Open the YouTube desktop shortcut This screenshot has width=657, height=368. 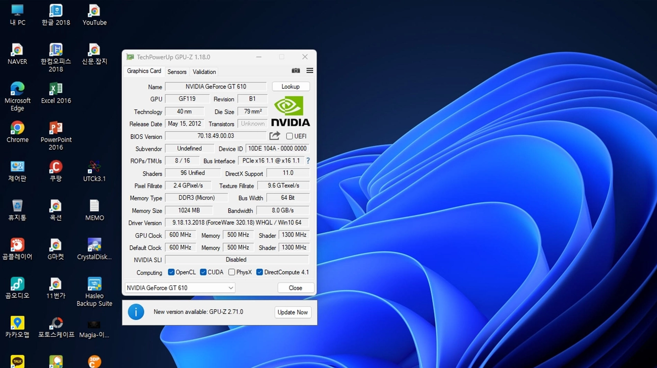94,15
